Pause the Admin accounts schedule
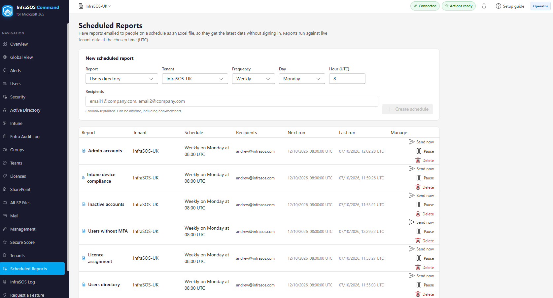Screen dimensions: 553x298 click(425, 151)
